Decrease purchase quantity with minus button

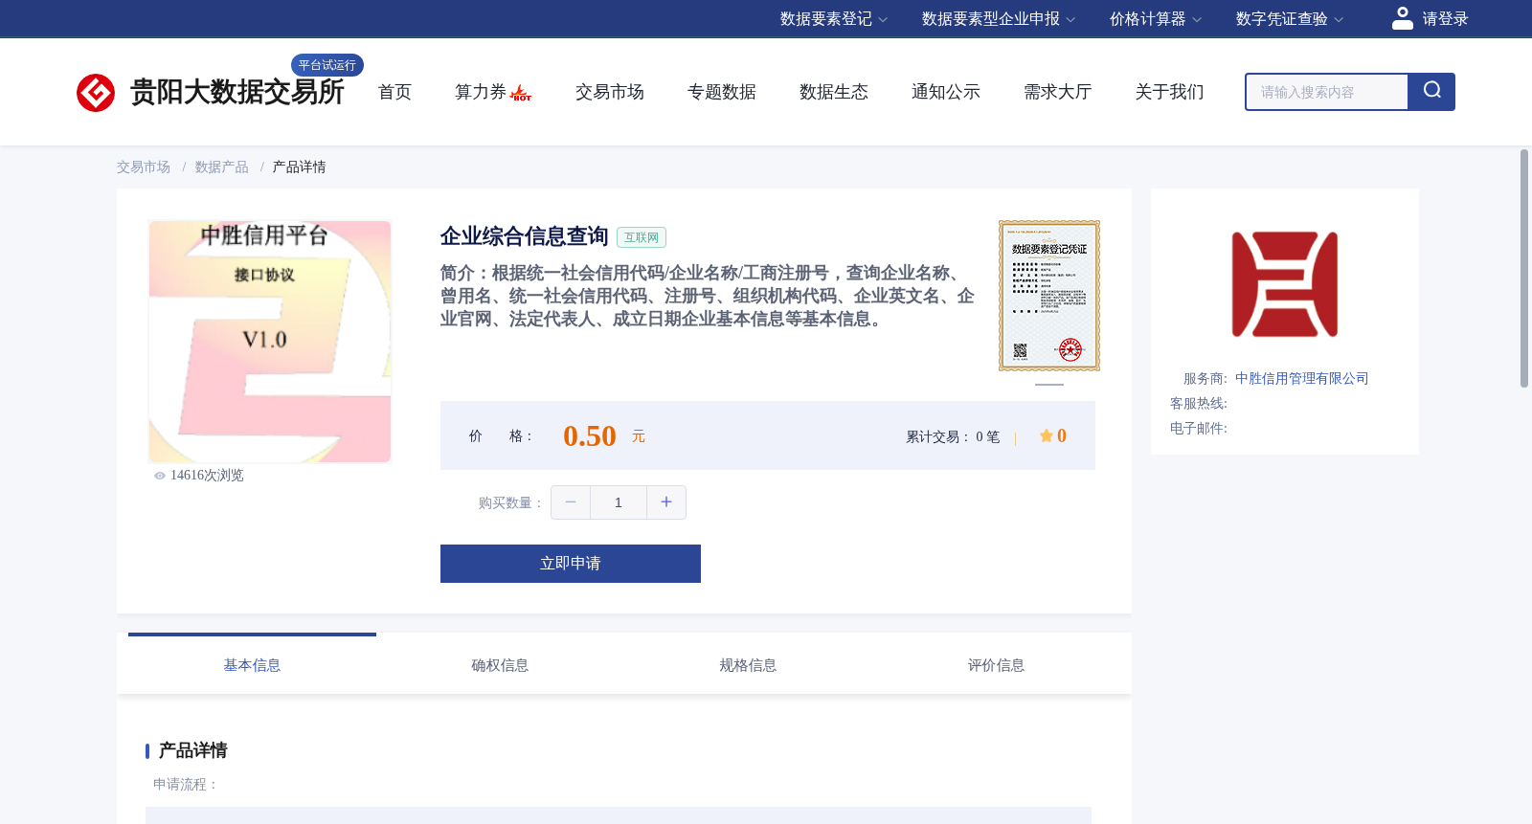[571, 502]
